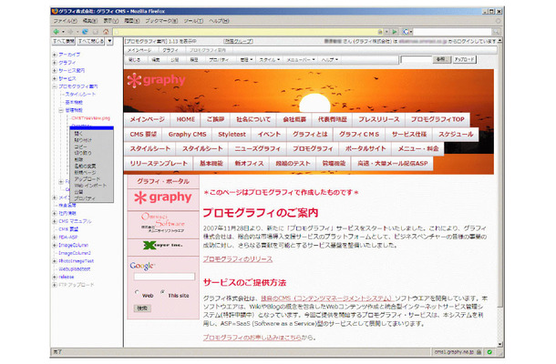Expand the ImageColumn tree node
Viewport: 556px width, 364px height.
[55, 245]
